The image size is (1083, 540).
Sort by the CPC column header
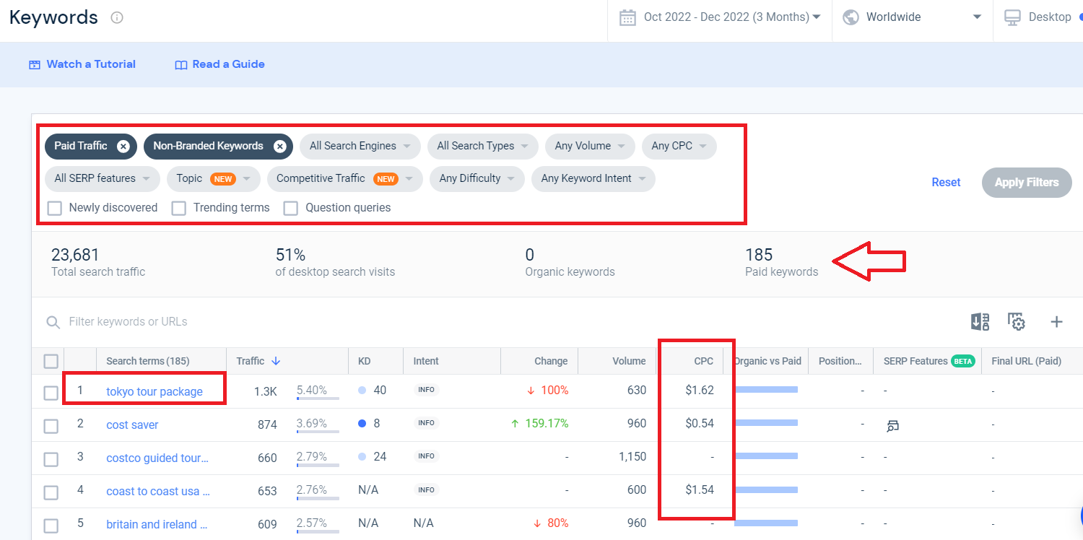tap(703, 361)
